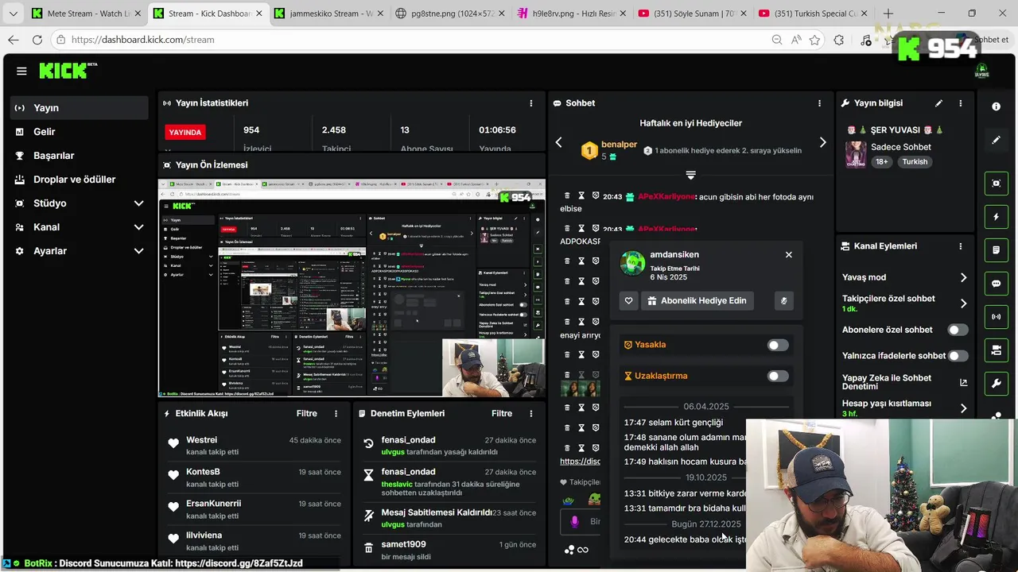Screen dimensions: 1018x572
Task: Bookmark page with the star icon
Action: click(814, 40)
